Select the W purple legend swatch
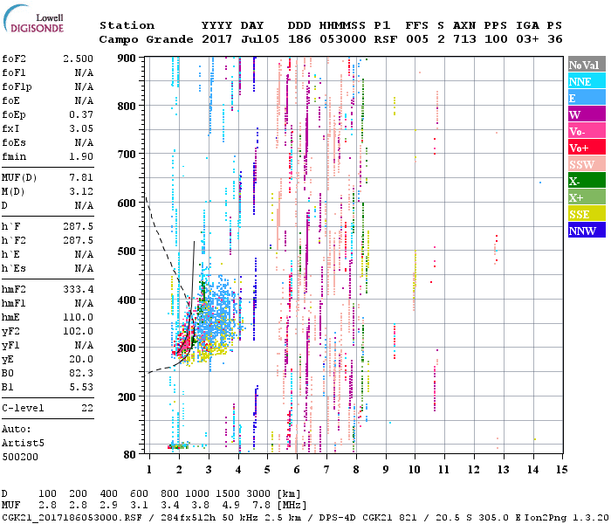The width and height of the screenshot is (611, 524). point(586,114)
